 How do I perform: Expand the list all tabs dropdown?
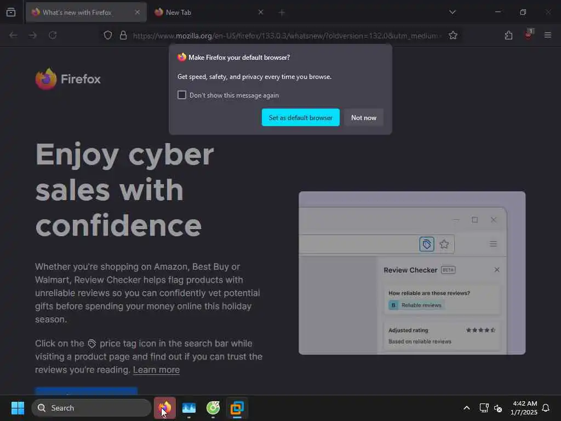point(452,12)
